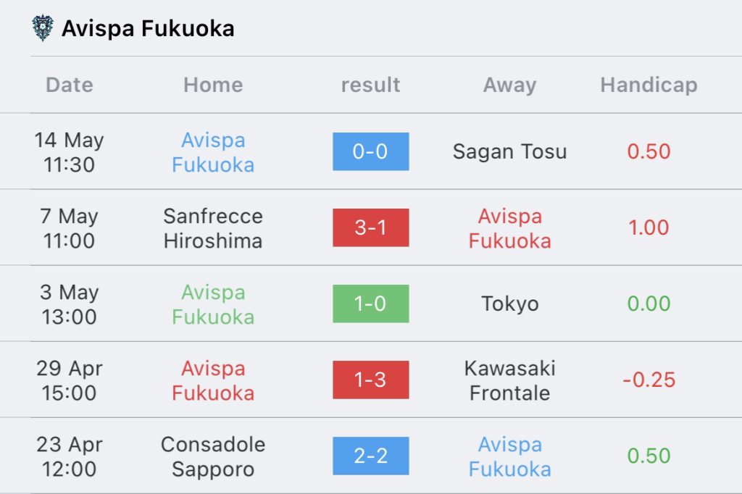Select the result column header
742x494 pixels.
(370, 85)
